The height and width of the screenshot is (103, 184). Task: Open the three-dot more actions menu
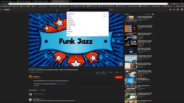click(122, 72)
